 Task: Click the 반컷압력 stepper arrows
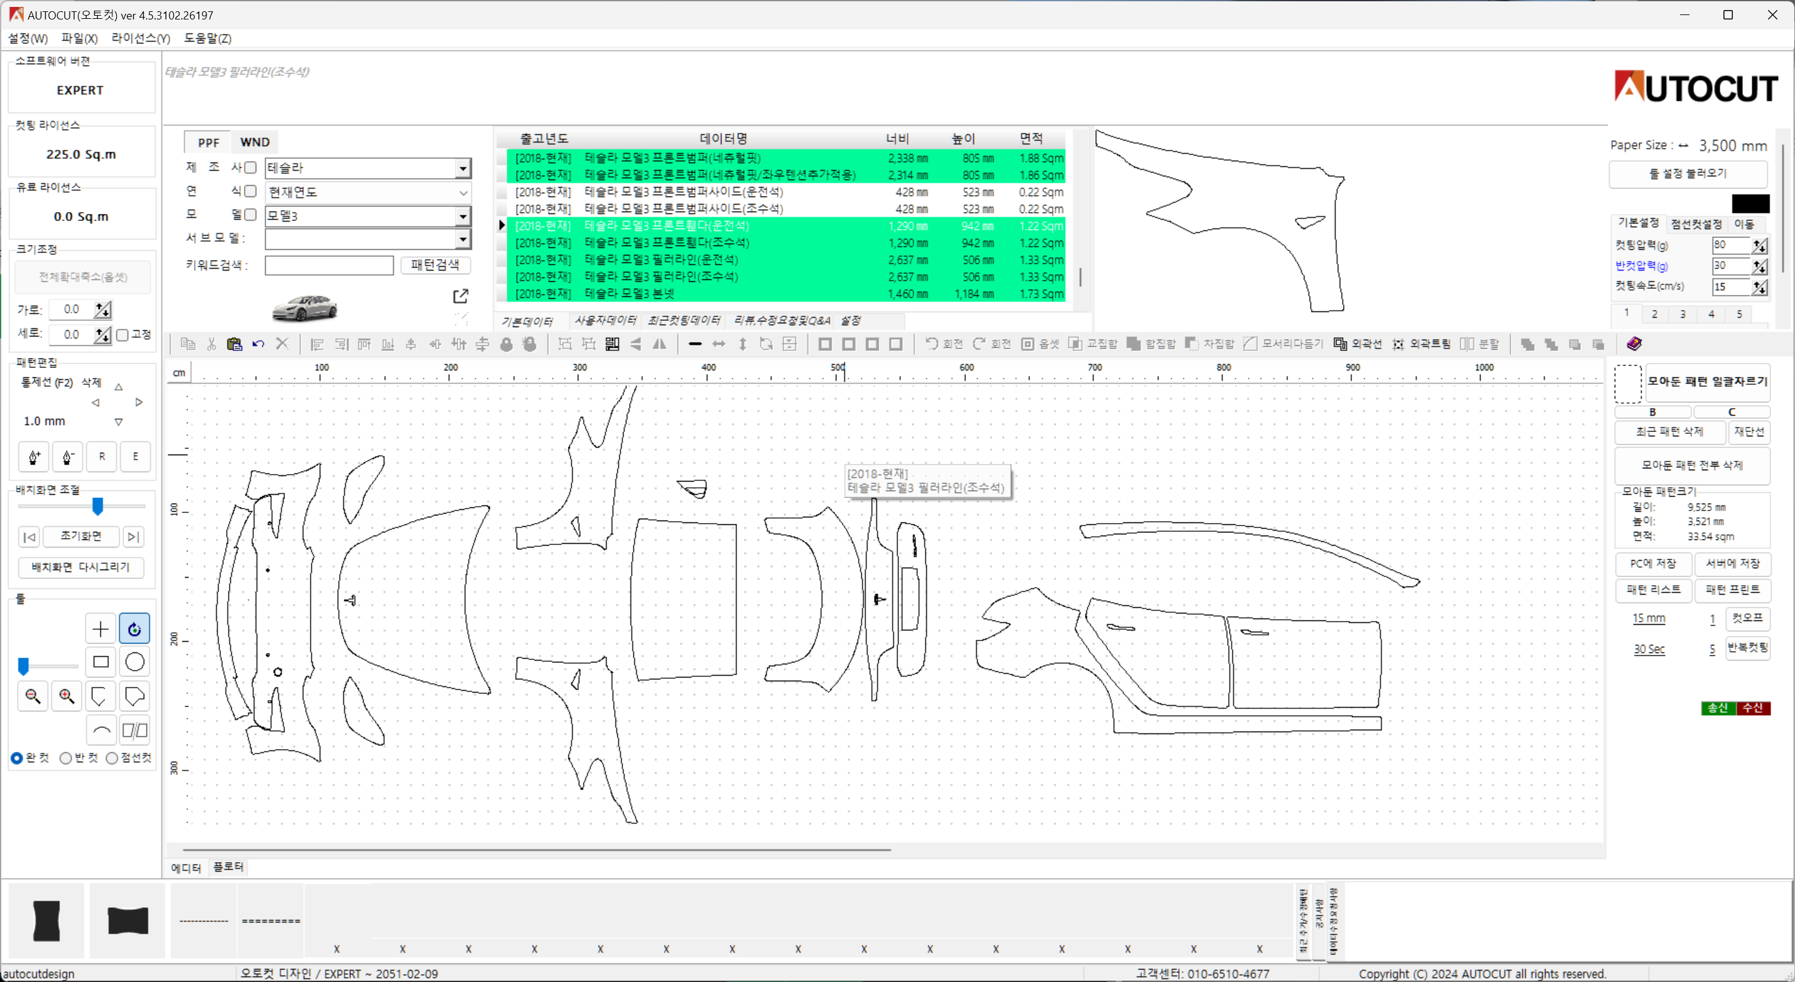pyautogui.click(x=1759, y=266)
